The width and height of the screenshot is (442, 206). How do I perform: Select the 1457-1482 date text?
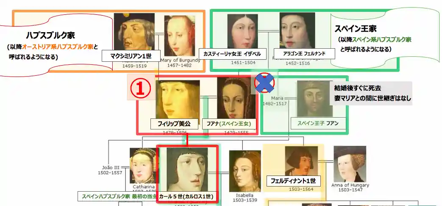click(x=180, y=65)
